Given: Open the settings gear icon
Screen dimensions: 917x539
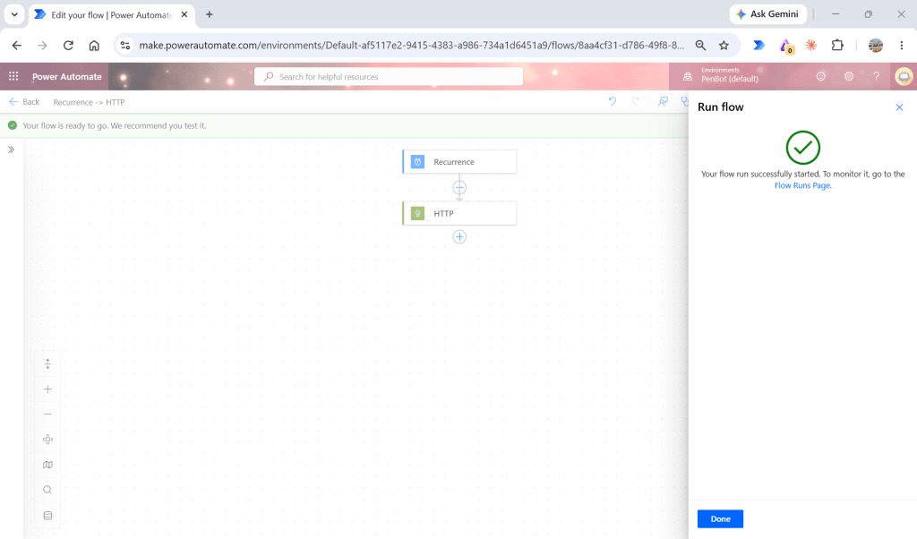Looking at the screenshot, I should coord(849,77).
